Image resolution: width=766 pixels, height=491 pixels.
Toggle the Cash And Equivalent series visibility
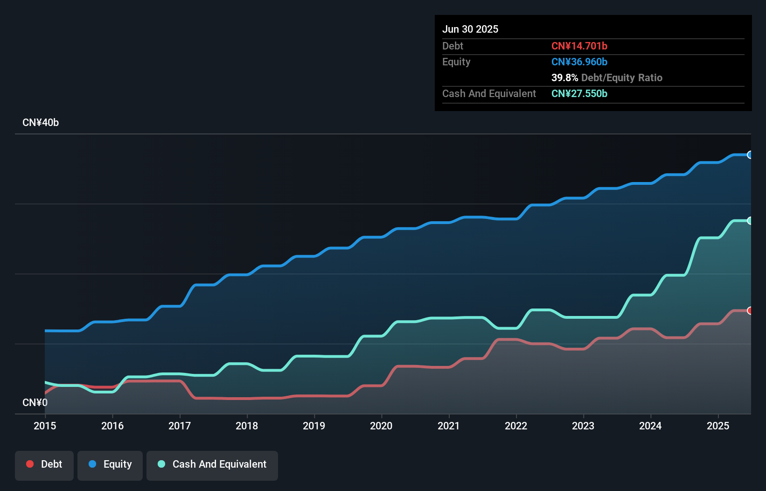(212, 464)
